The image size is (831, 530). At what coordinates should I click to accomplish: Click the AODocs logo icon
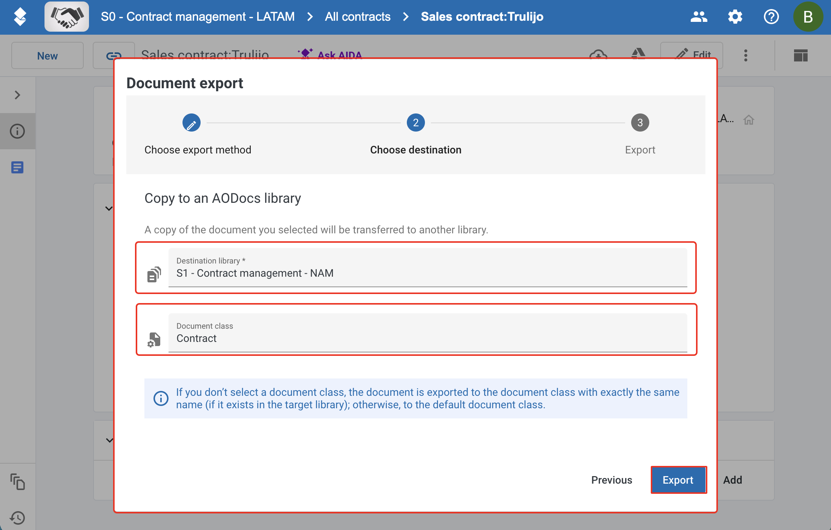[20, 17]
